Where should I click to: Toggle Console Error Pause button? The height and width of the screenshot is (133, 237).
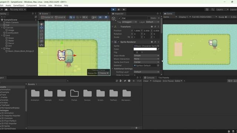[168, 81]
